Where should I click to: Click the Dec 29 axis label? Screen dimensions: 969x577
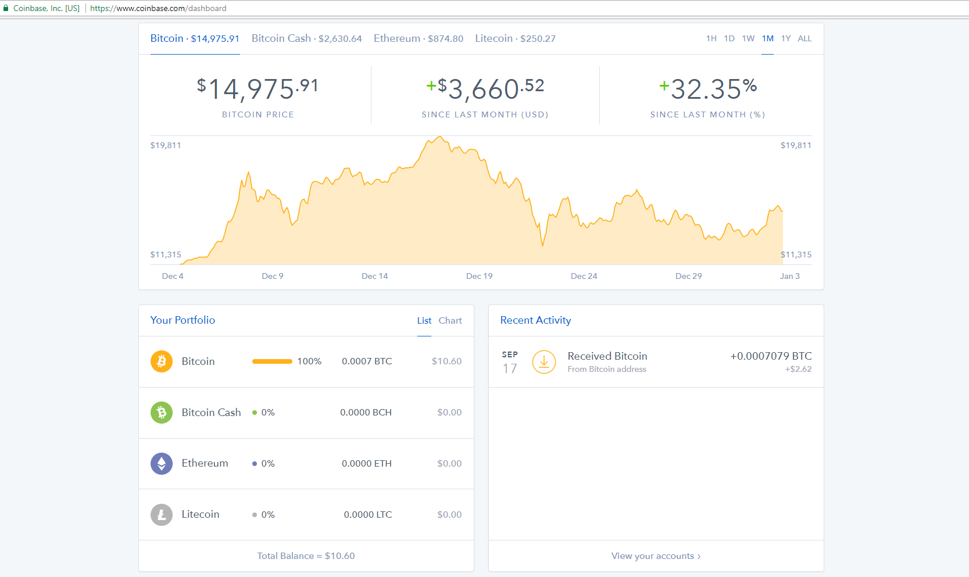tap(689, 276)
